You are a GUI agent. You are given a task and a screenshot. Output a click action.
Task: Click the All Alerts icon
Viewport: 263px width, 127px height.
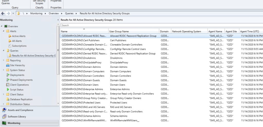(x=10, y=41)
